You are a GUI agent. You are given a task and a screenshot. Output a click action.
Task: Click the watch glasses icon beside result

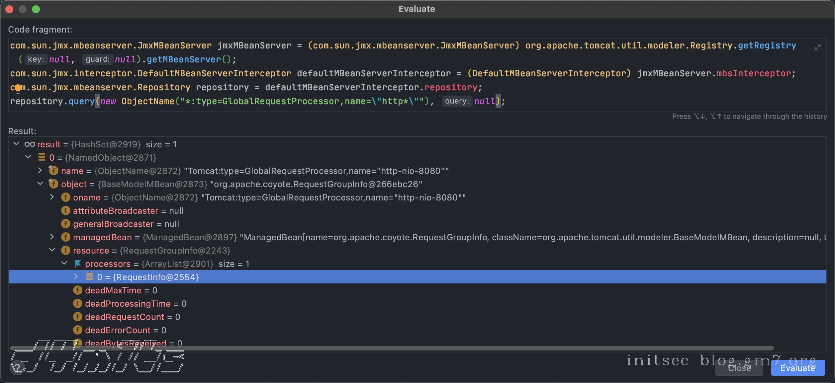(30, 144)
